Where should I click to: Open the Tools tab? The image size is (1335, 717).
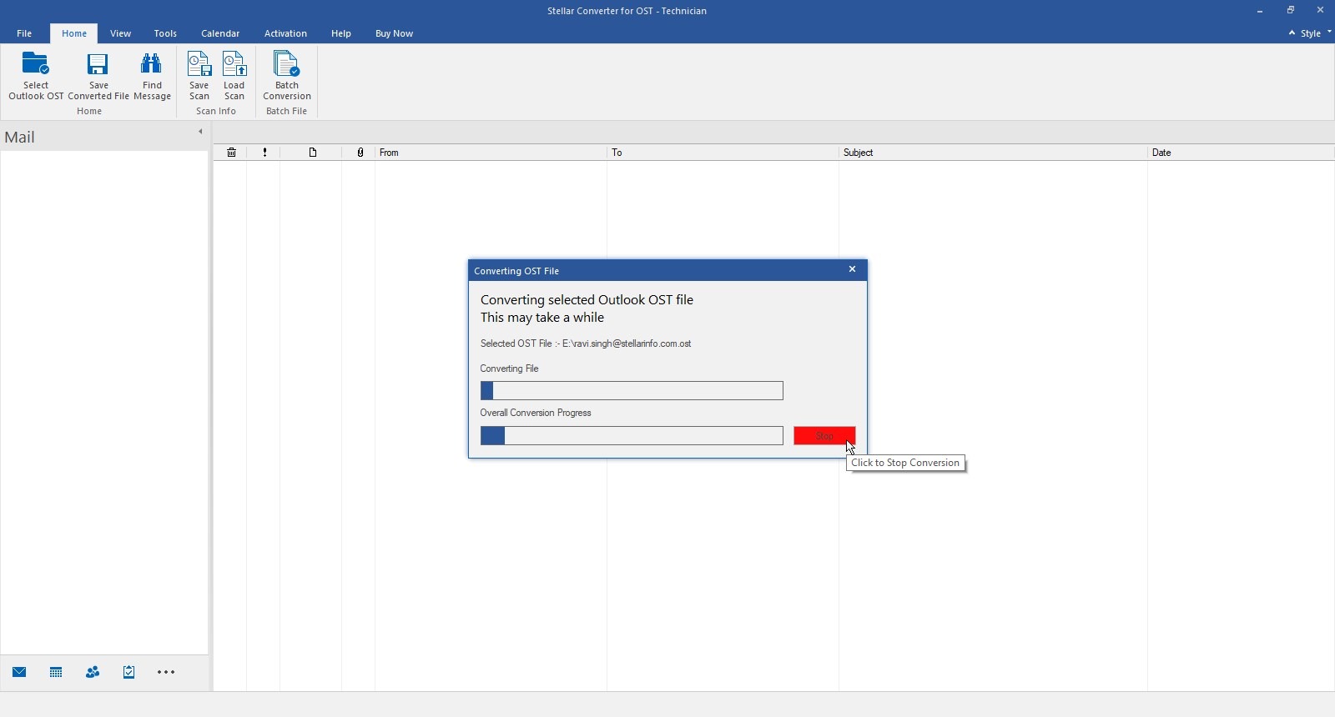click(165, 33)
